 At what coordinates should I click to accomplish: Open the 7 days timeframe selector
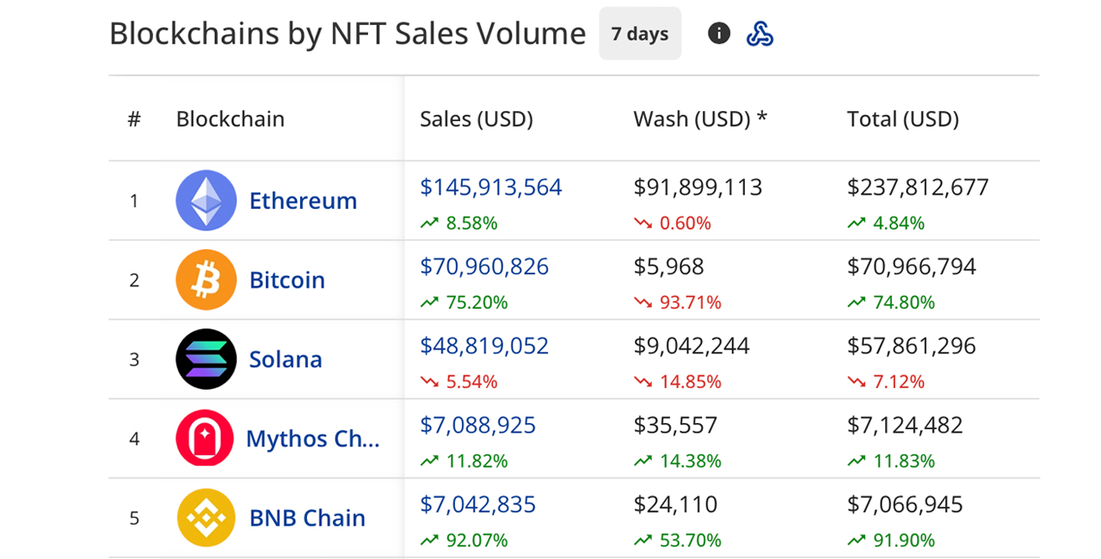[640, 33]
